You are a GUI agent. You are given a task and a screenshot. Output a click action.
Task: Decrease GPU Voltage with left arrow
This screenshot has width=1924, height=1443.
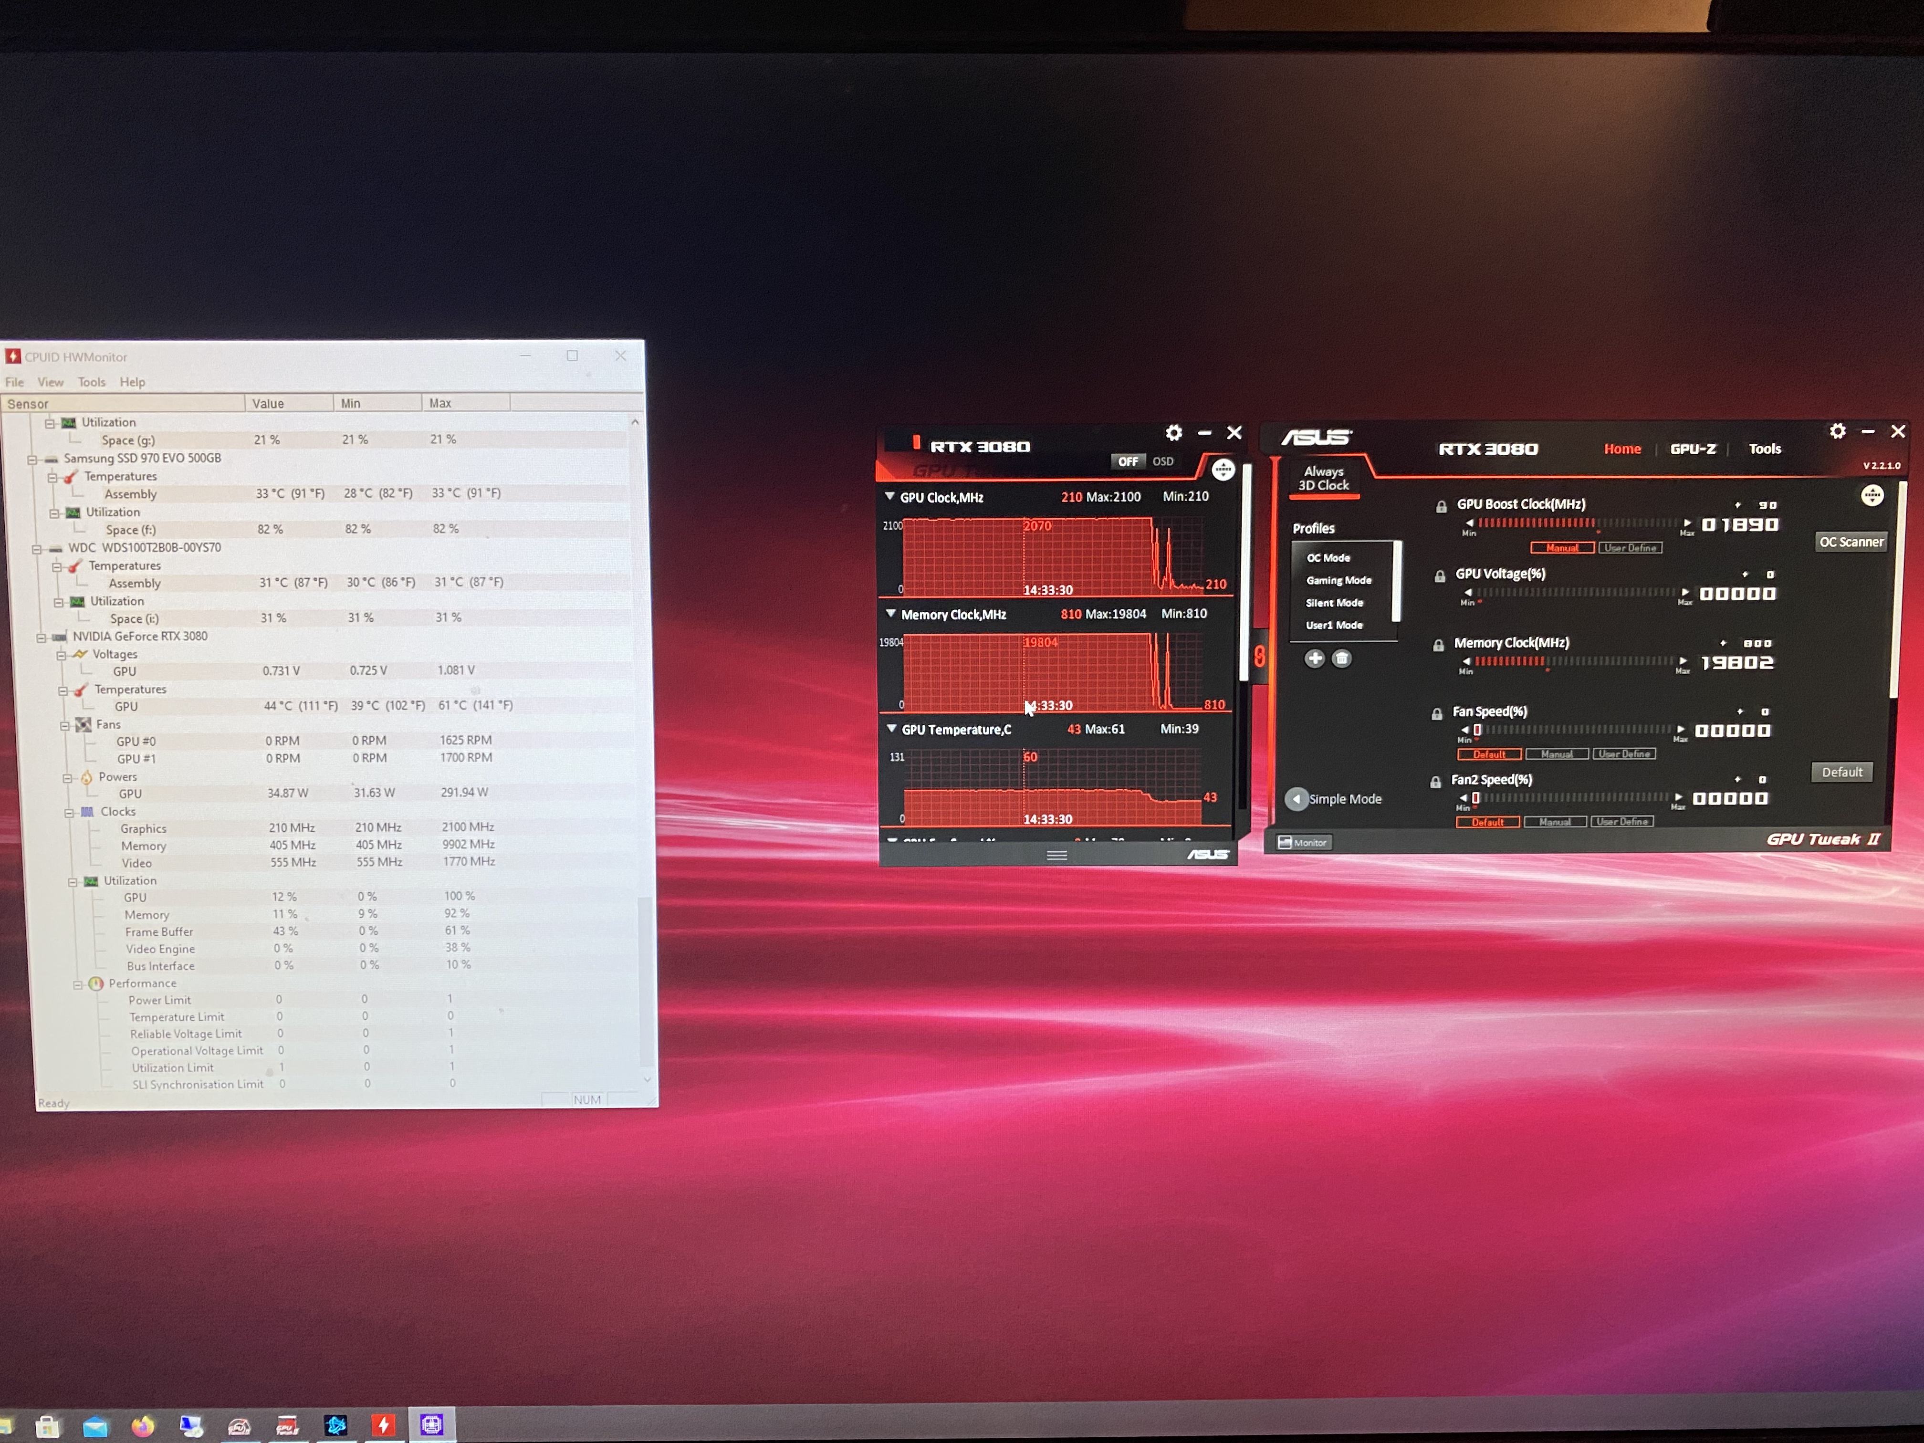coord(1468,592)
